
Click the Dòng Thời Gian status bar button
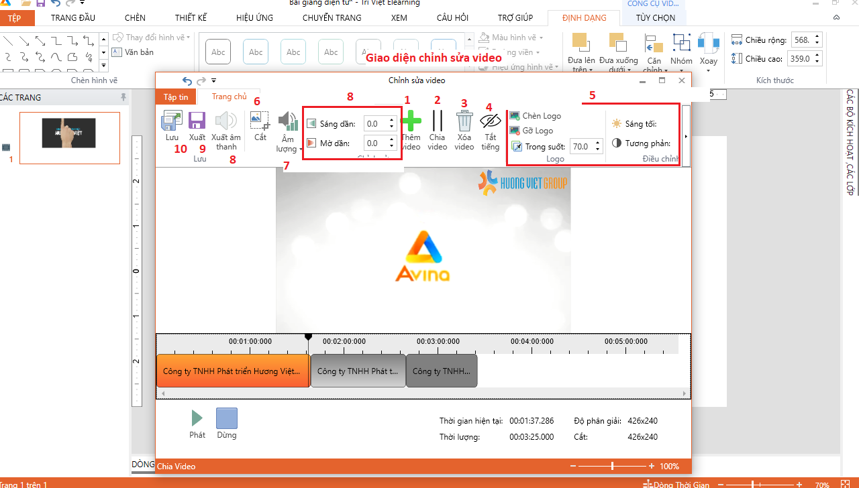click(x=676, y=484)
